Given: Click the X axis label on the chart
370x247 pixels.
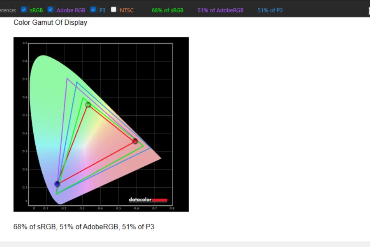Looking at the screenshot, I should point(34,208).
